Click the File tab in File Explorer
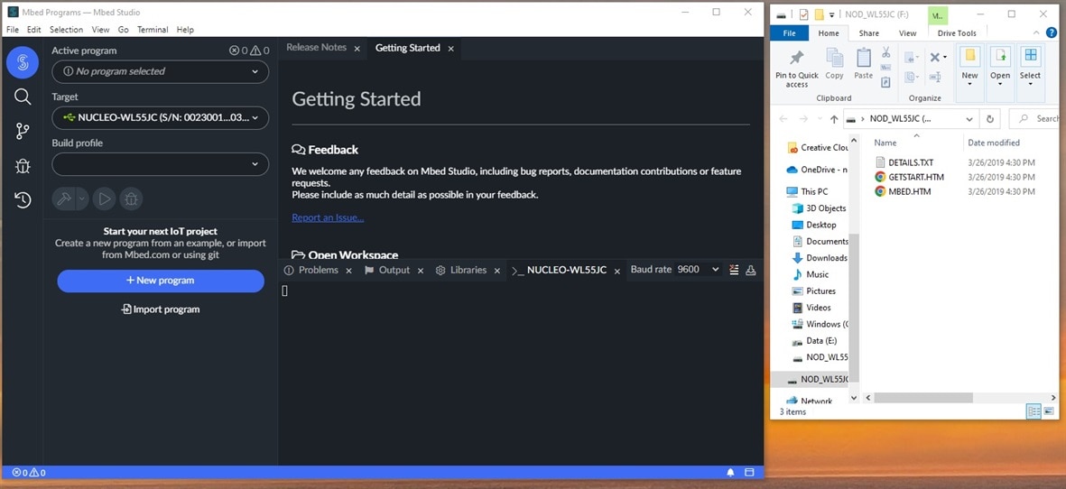1066x489 pixels. pos(789,33)
